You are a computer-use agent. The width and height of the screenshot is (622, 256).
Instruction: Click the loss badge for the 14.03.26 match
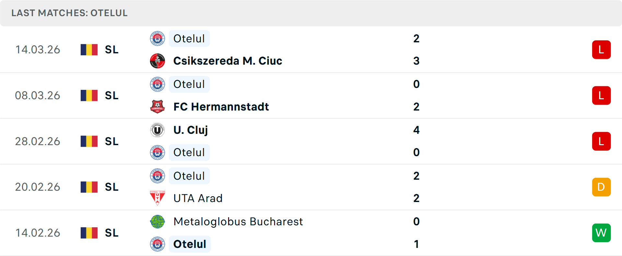tap(601, 50)
